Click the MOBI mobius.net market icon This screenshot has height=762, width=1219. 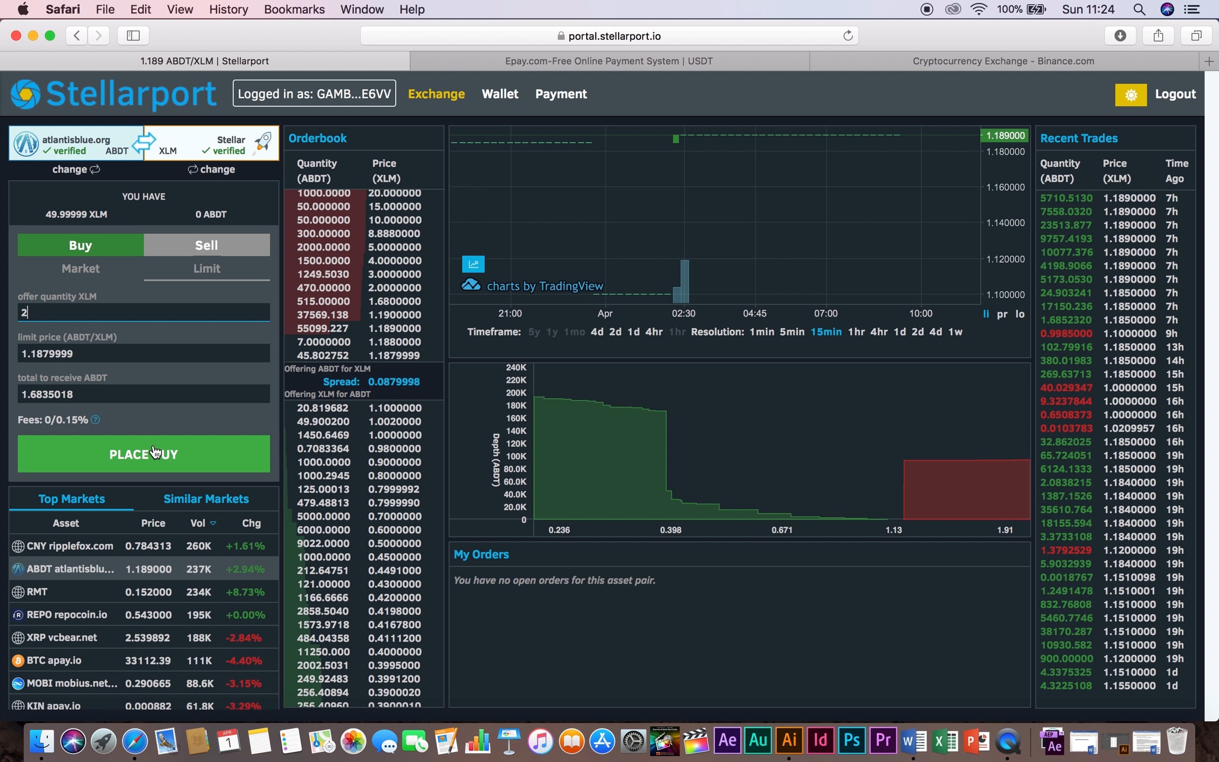click(x=18, y=683)
